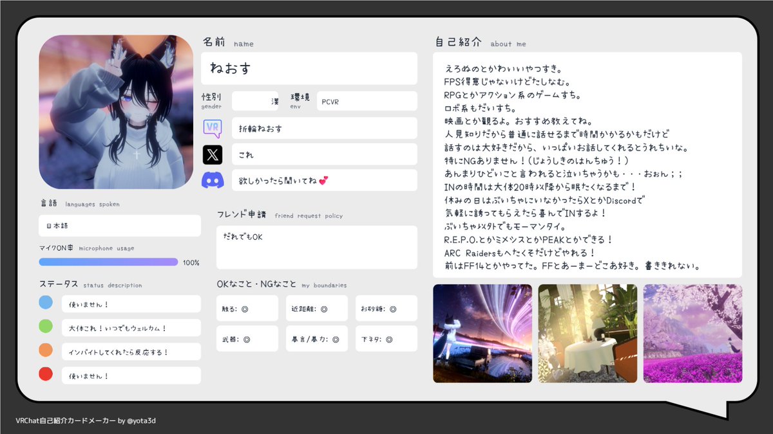Click the お砂糖 boundary box
The width and height of the screenshot is (773, 434).
click(386, 308)
